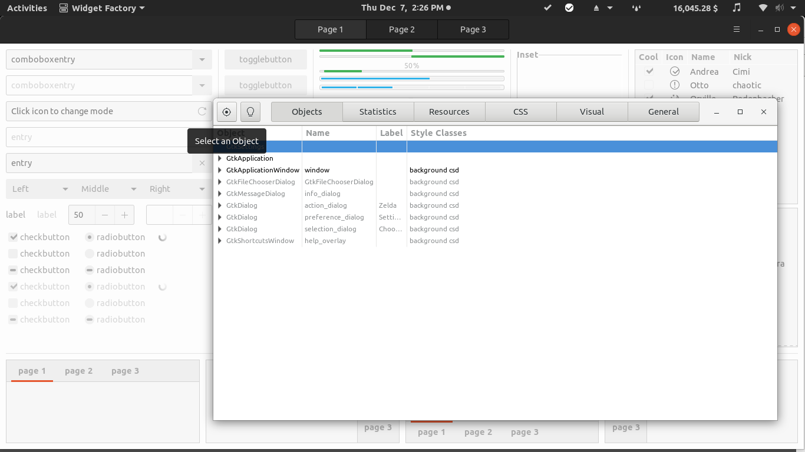
Task: Open the Right combo box
Action: (x=177, y=189)
